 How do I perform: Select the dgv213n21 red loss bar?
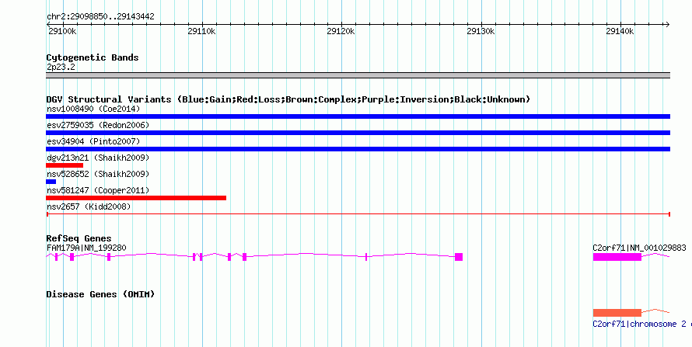click(65, 165)
